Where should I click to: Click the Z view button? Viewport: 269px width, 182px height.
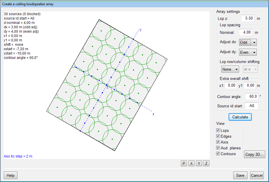[x=206, y=163]
